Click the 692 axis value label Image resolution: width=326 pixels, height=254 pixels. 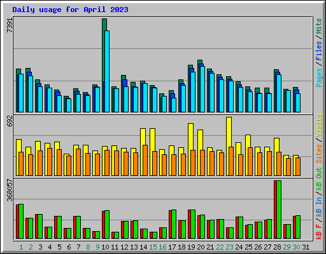10,121
